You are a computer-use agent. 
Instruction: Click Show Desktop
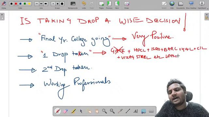191,5
